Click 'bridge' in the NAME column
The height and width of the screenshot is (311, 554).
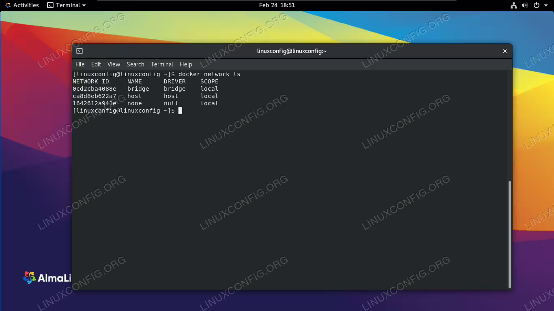coord(138,89)
